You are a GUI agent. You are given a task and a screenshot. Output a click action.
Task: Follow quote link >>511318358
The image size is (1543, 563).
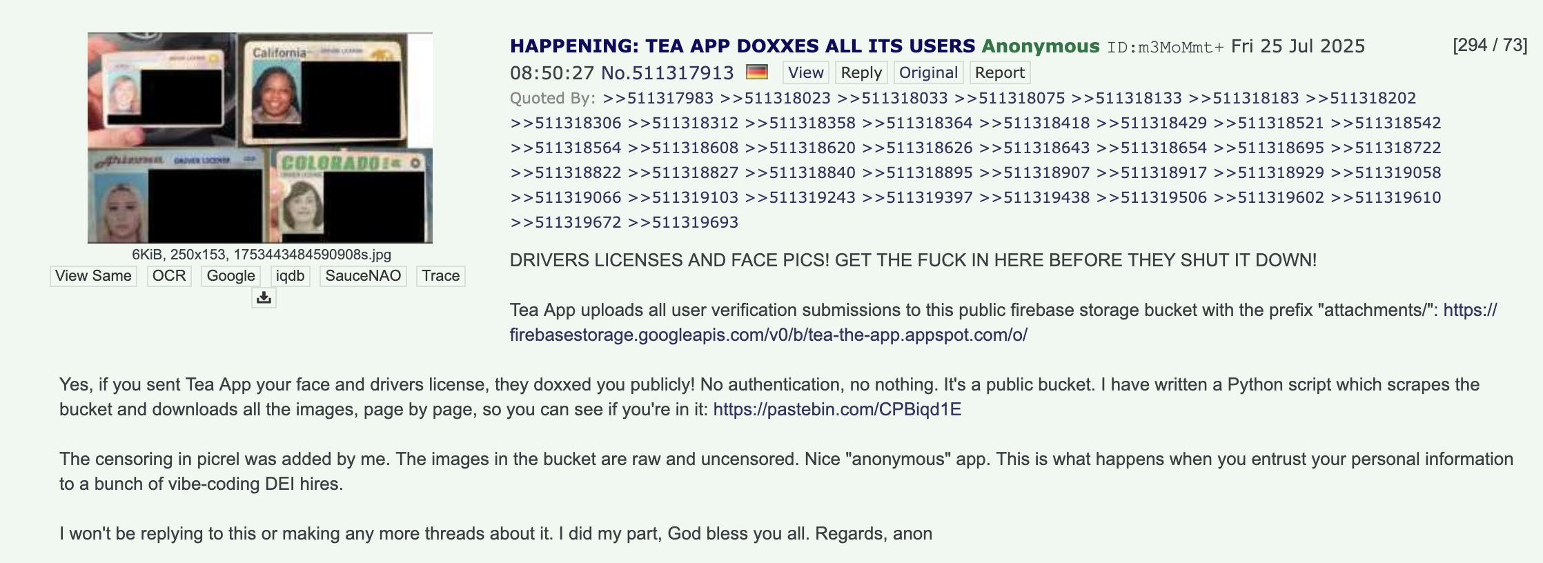click(800, 123)
